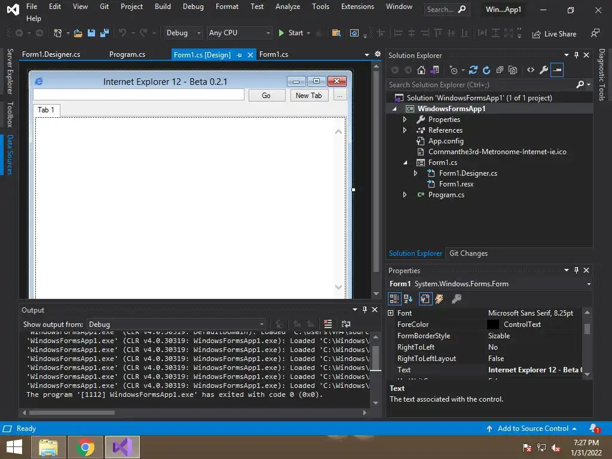Toggle the Properties page button
Viewport: 612px width, 459px height.
[425, 299]
